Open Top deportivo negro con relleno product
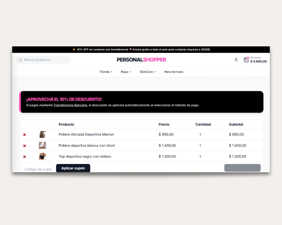Screen dimensions: 282x225 85,157
